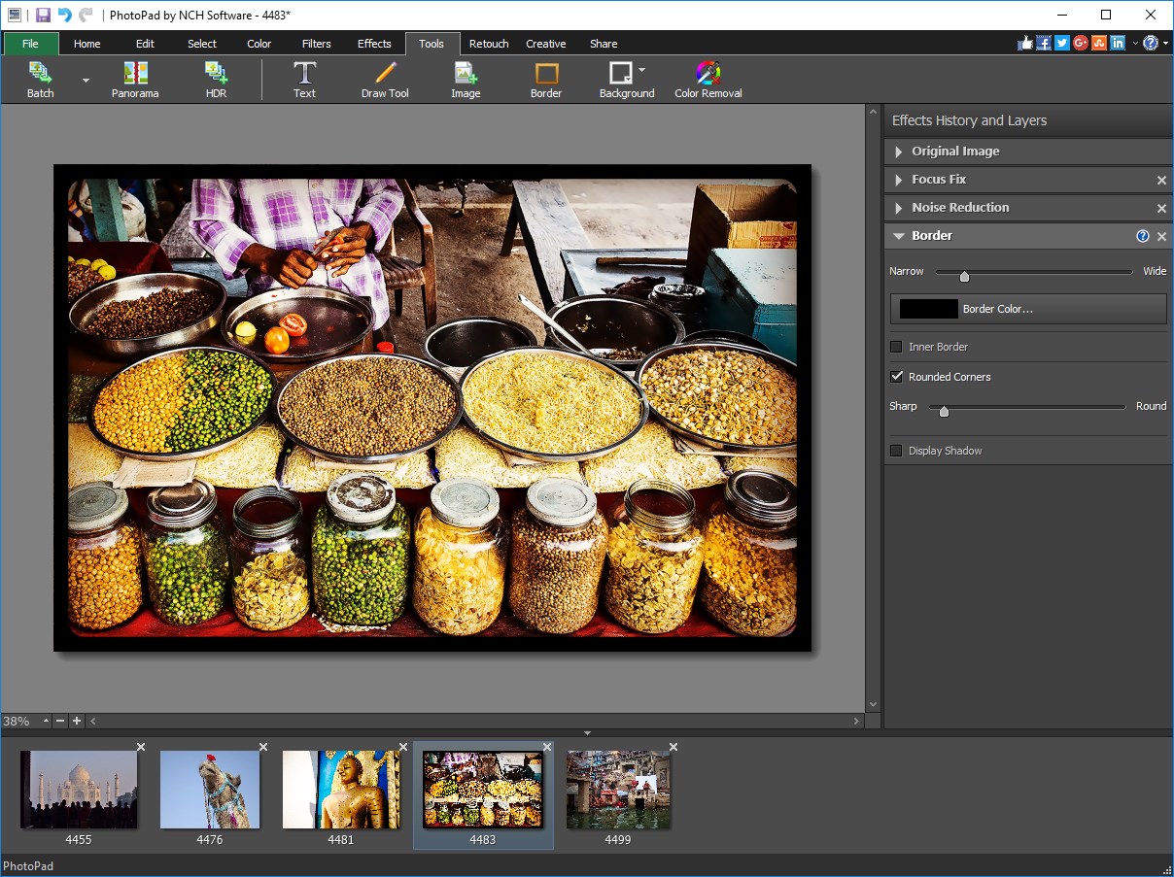Enable the Inner Border option
Viewport: 1174px width, 877px height.
[x=895, y=347]
